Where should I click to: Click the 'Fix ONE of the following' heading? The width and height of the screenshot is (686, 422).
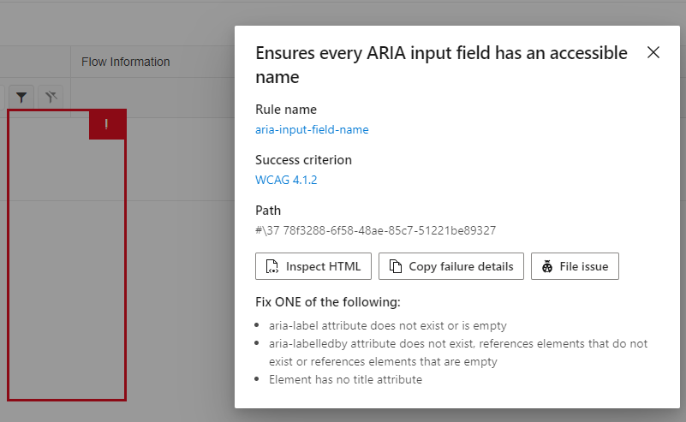tap(328, 302)
